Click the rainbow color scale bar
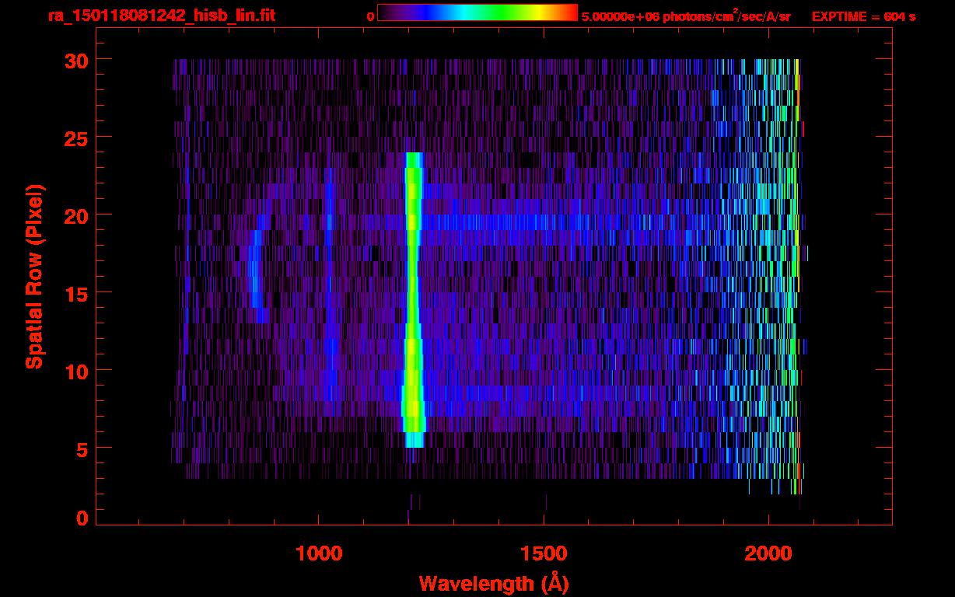The image size is (955, 597). coord(477,13)
